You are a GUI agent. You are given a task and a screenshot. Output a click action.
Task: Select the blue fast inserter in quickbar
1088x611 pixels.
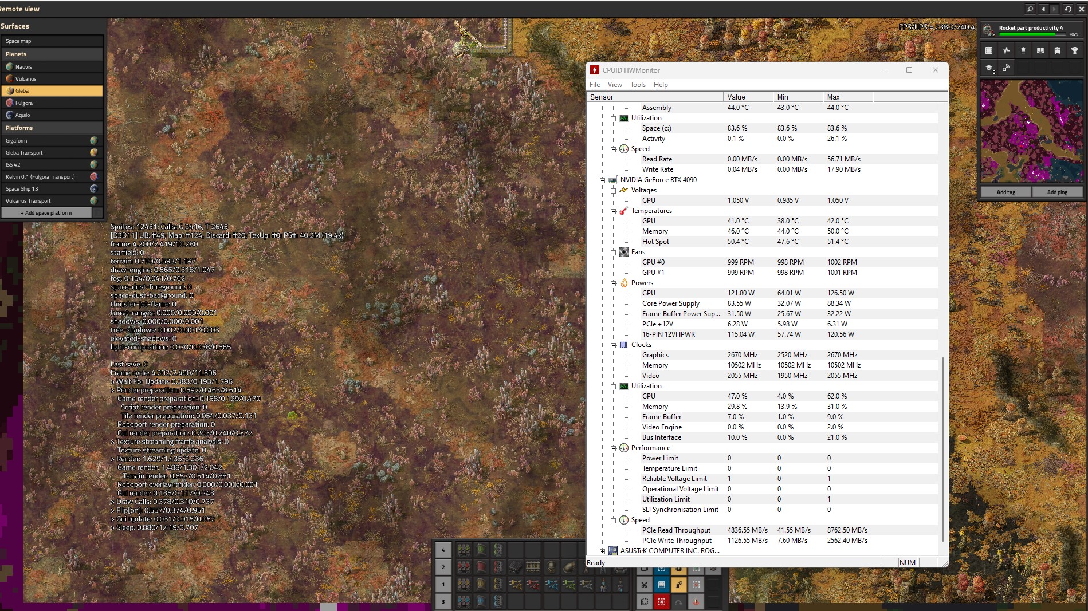(x=552, y=585)
